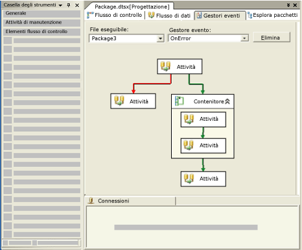Select the Gestori eventi tab
The image size is (302, 250).
[x=220, y=16]
